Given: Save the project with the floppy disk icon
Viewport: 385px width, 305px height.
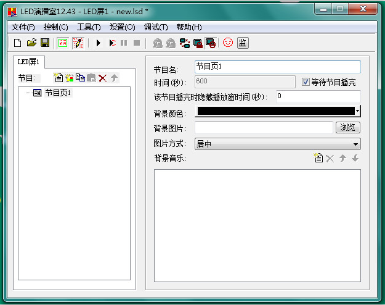Looking at the screenshot, I should pos(45,43).
